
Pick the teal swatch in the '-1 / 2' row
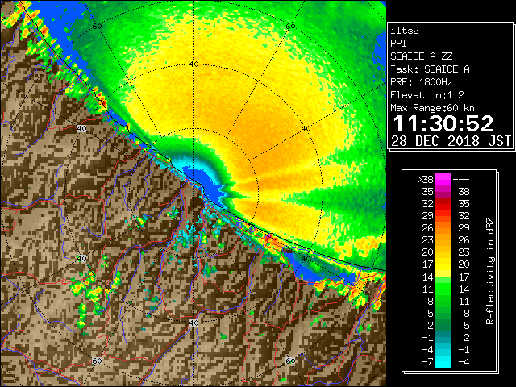tap(443, 337)
